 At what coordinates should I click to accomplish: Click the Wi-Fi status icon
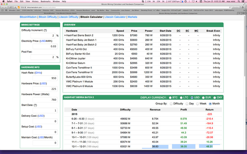[x=193, y=1]
